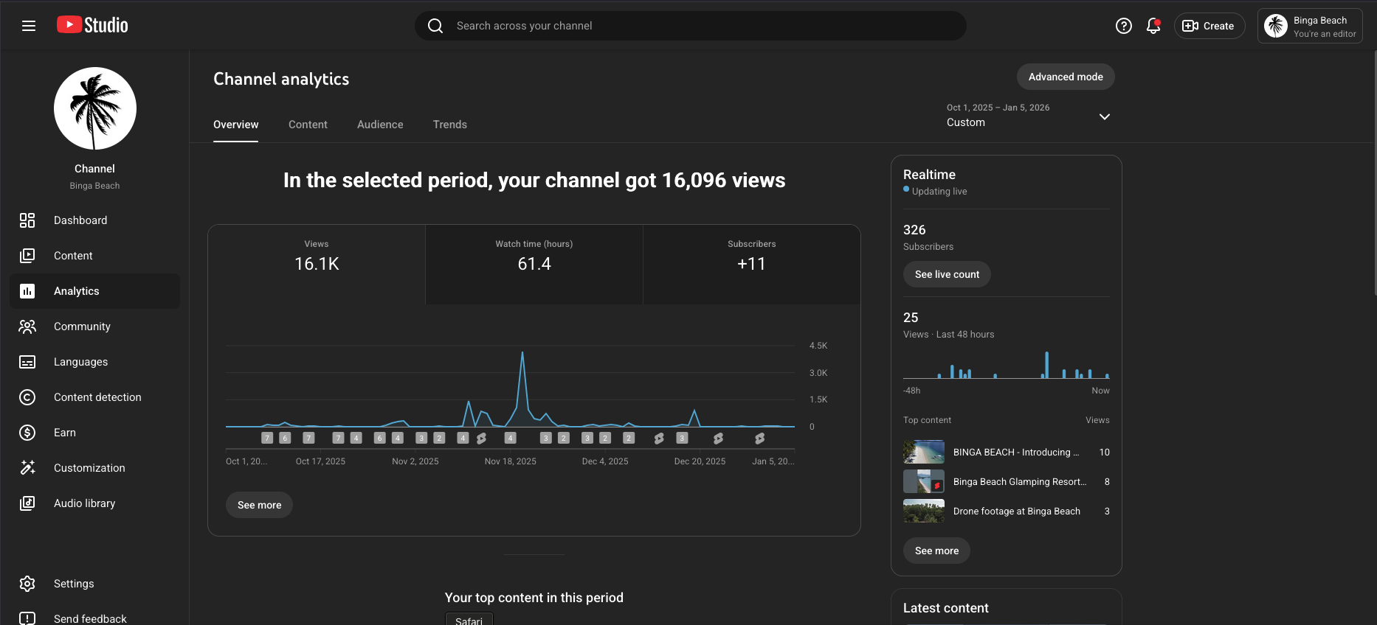This screenshot has height=625, width=1377.
Task: Click the Advanced mode button
Action: [1066, 77]
